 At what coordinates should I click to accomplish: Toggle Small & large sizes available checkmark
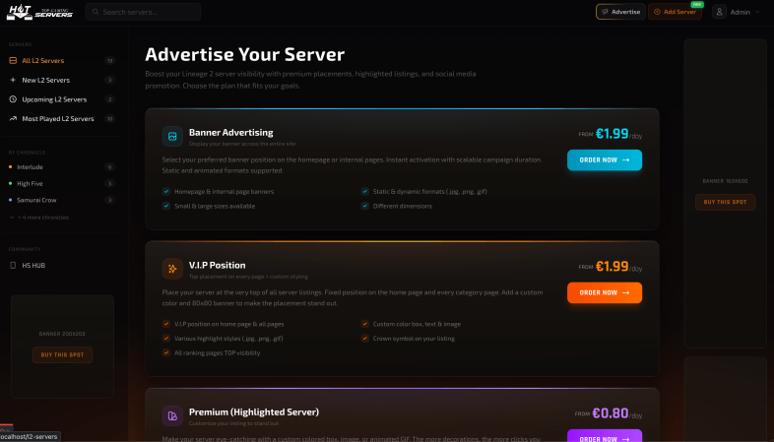pos(166,206)
